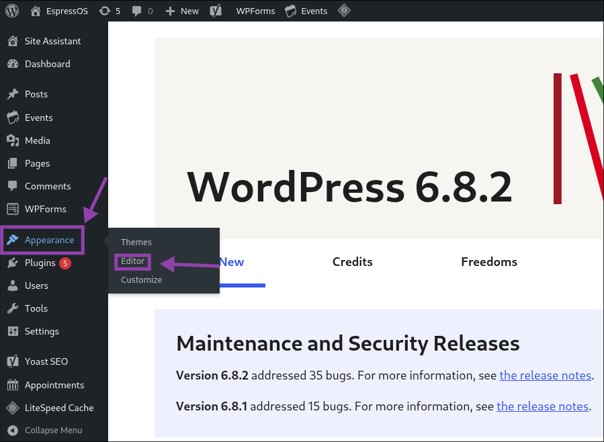Select Editor from the Appearance submenu
604x442 pixels.
[132, 261]
